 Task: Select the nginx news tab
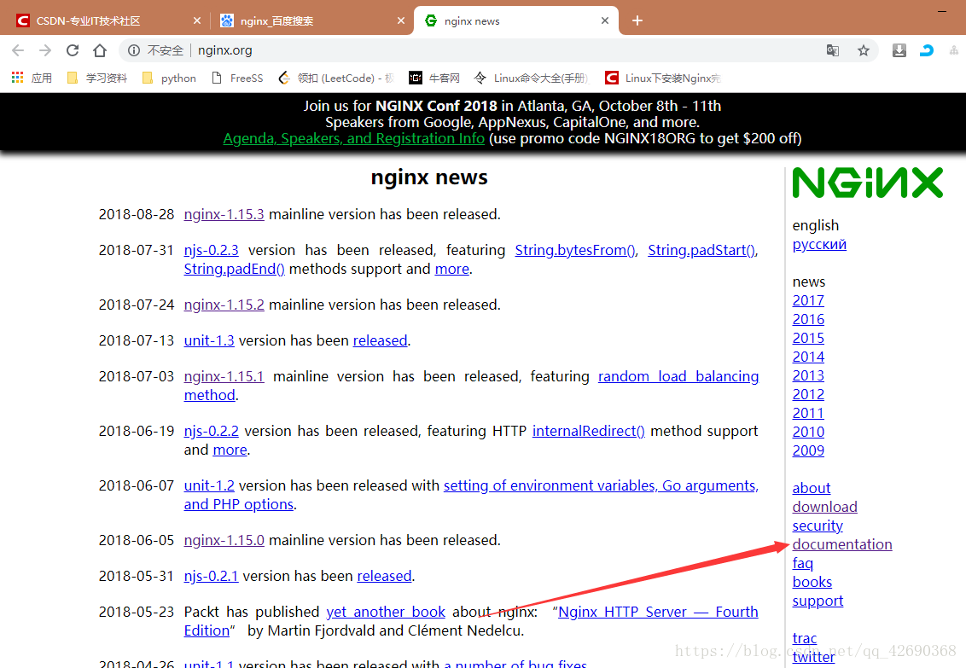coord(516,21)
